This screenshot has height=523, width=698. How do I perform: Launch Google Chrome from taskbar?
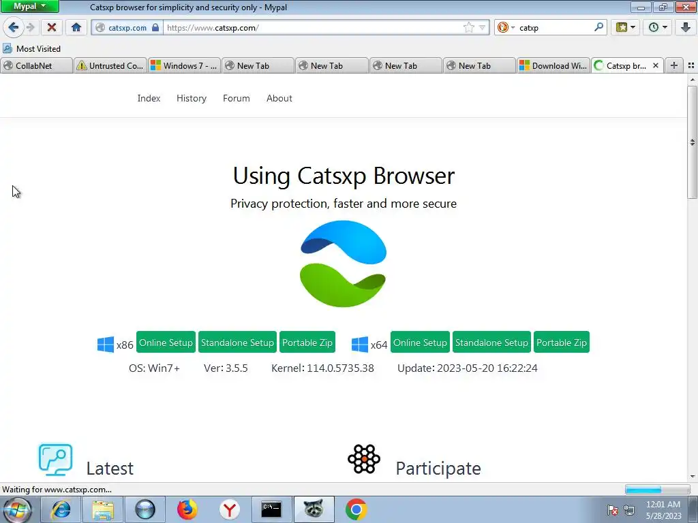coord(356,509)
